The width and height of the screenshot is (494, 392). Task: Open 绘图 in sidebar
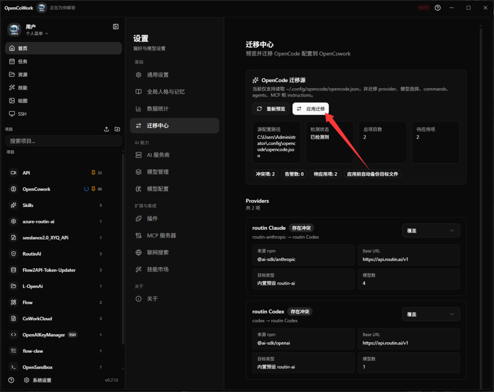click(63, 101)
